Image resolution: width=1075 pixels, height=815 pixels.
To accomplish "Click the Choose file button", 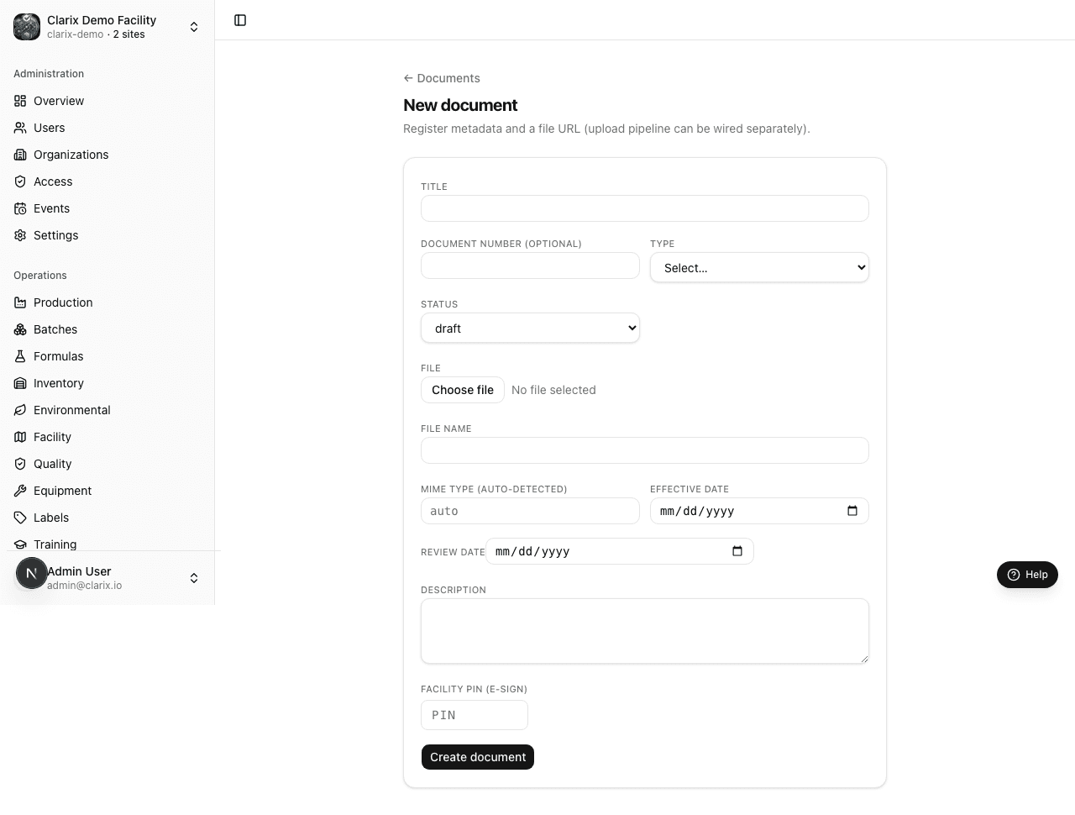I will click(x=463, y=390).
